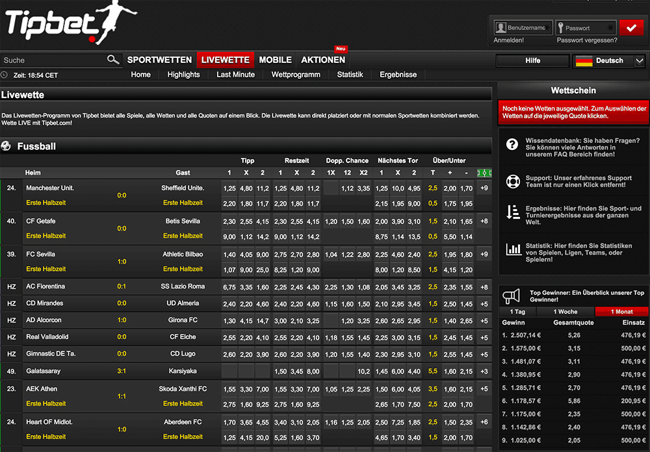Image resolution: width=650 pixels, height=452 pixels.
Task: Click the bar chart Statistik icon in sidebar
Action: click(x=513, y=249)
